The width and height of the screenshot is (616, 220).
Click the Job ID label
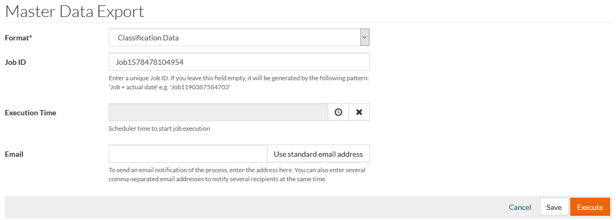[15, 62]
